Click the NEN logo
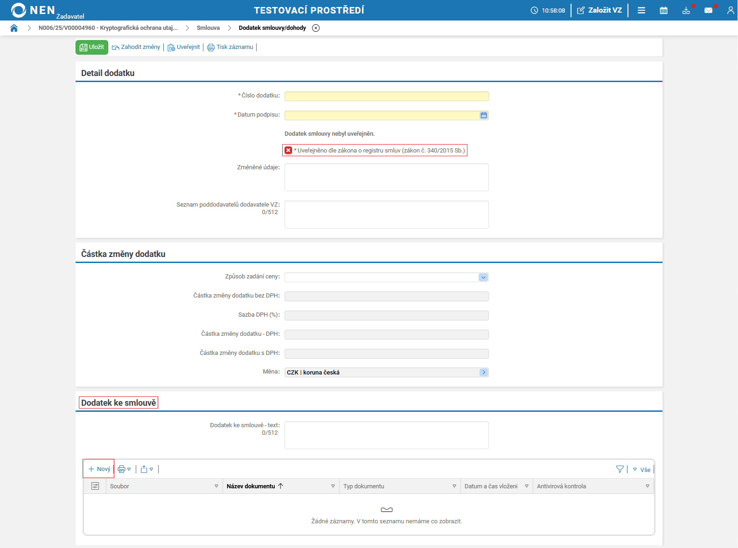The height and width of the screenshot is (548, 738). (33, 10)
